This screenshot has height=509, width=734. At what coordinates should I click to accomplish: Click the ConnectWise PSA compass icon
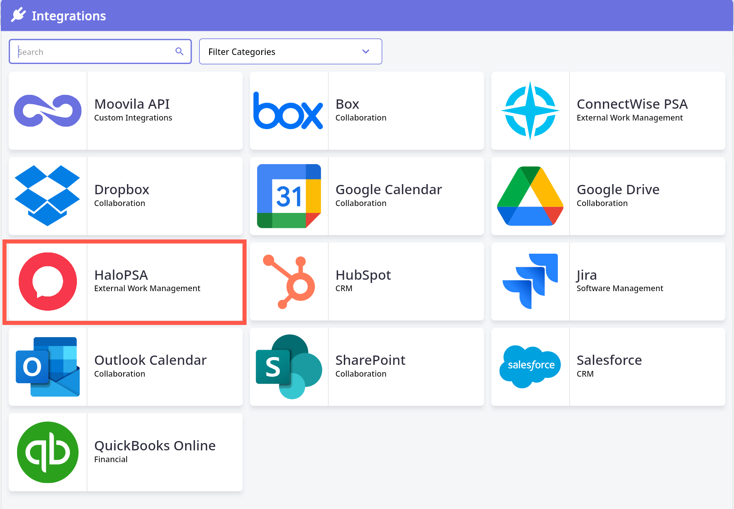(530, 111)
